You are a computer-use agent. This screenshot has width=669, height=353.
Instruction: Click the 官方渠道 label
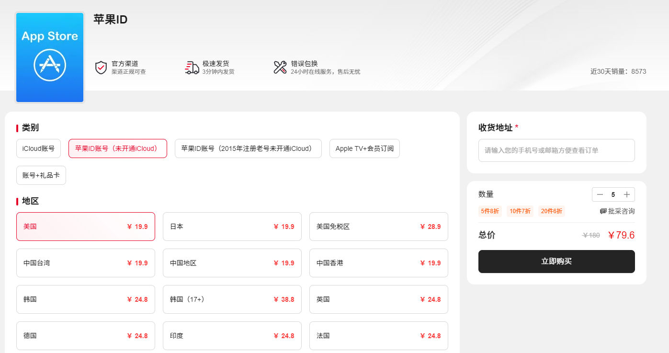(125, 64)
